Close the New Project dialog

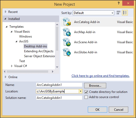(x=128, y=3)
